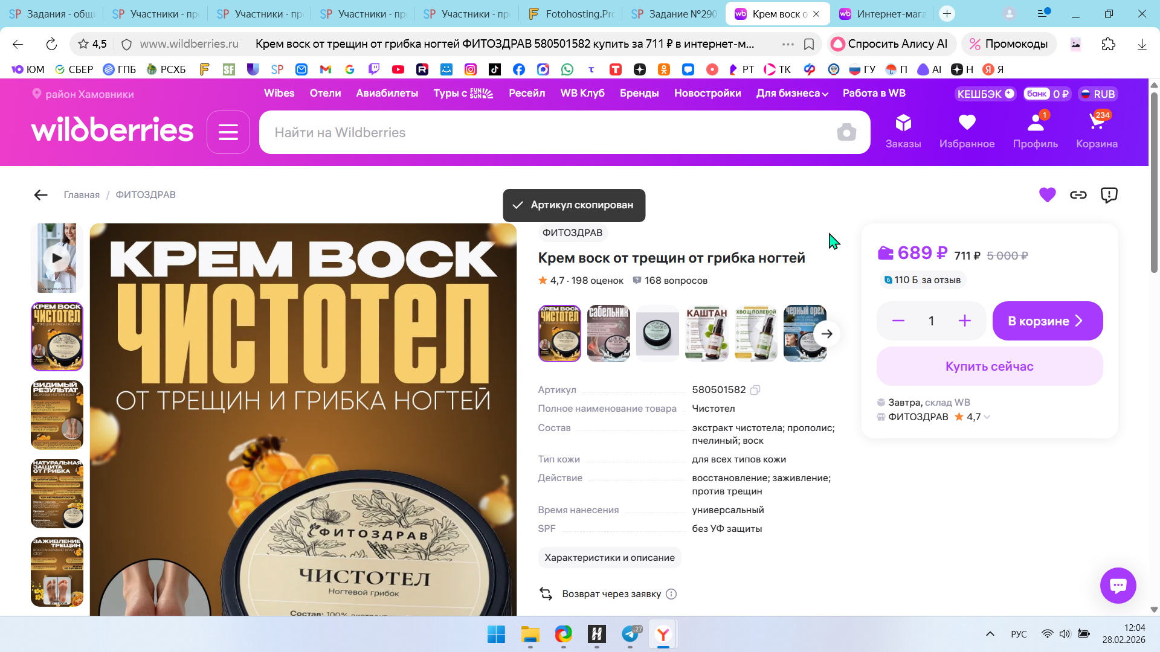The image size is (1160, 652).
Task: Click camera icon for photo search
Action: pyautogui.click(x=846, y=132)
